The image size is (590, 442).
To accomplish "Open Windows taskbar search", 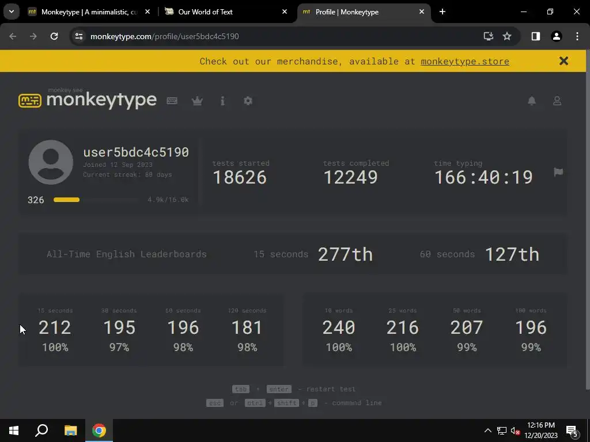I will click(41, 430).
